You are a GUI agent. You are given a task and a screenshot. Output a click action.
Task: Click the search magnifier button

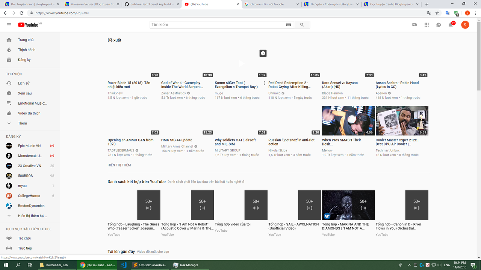point(302,25)
